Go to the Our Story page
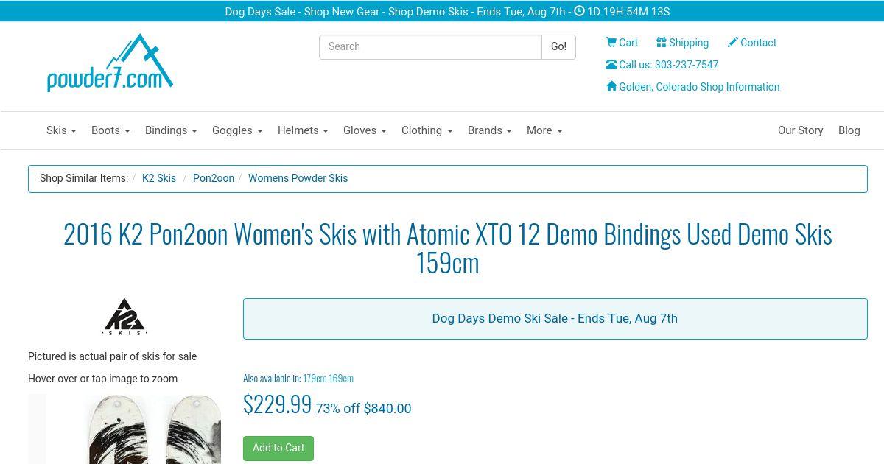The width and height of the screenshot is (884, 464). point(800,130)
